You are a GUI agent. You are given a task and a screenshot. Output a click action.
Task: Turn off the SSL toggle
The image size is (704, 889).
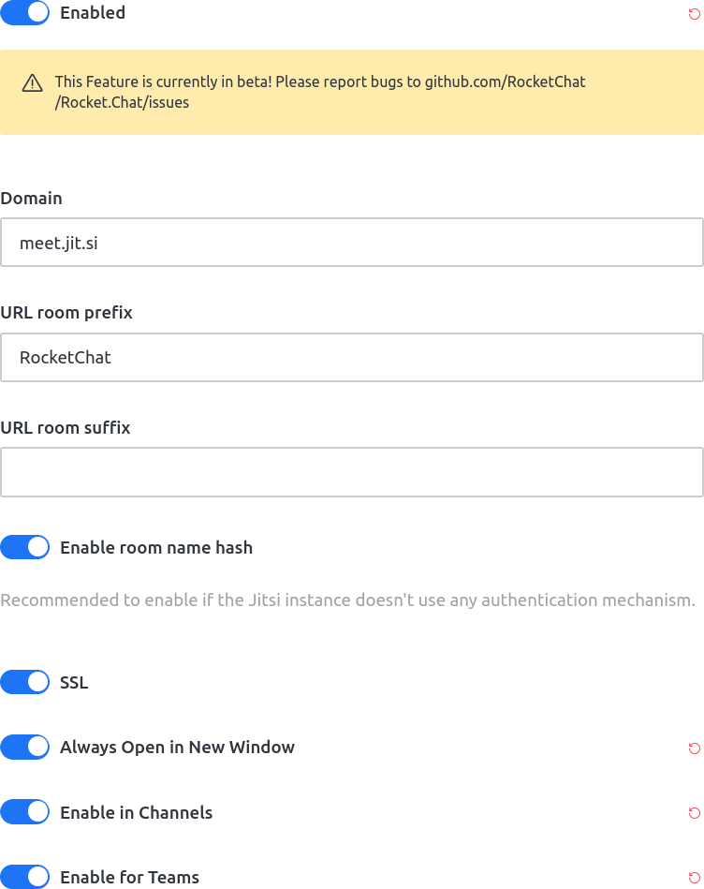[25, 682]
